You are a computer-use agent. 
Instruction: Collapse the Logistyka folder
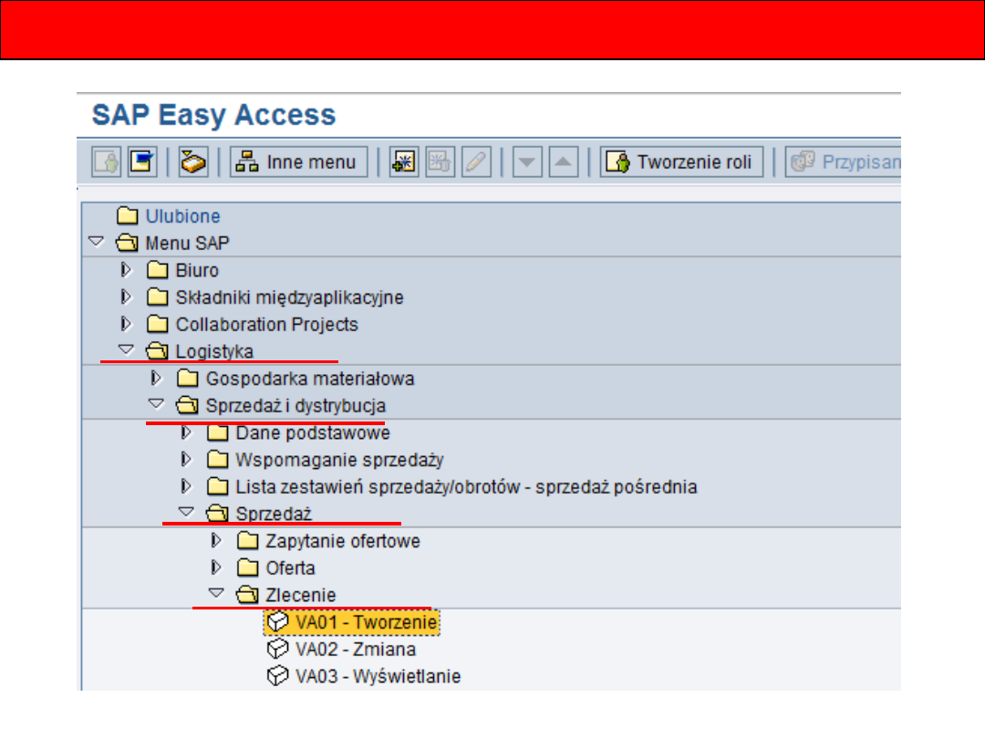[126, 350]
